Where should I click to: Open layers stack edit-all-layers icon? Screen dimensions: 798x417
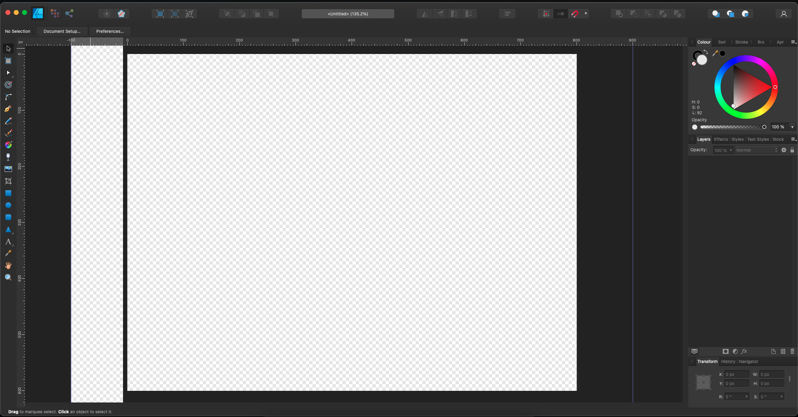695,351
